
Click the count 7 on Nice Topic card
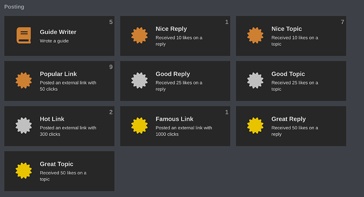click(x=342, y=22)
